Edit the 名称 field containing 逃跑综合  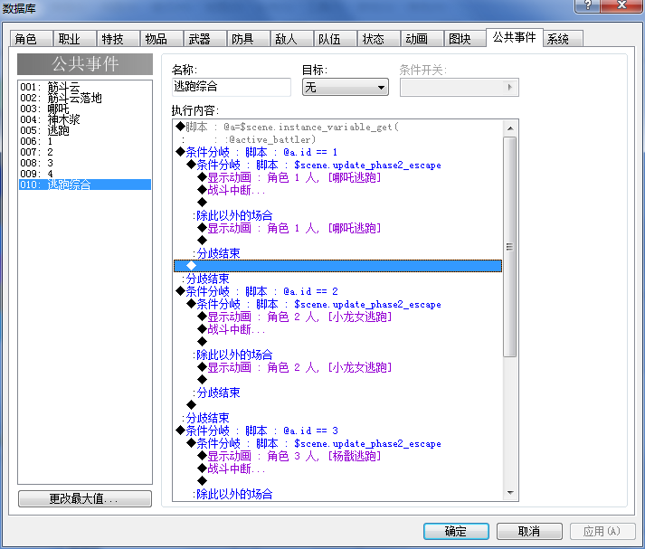[x=232, y=87]
